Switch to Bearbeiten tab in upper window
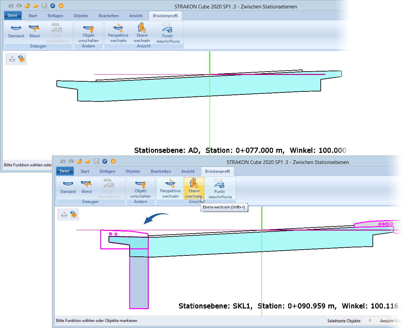This screenshot has height=328, width=403. [x=108, y=16]
